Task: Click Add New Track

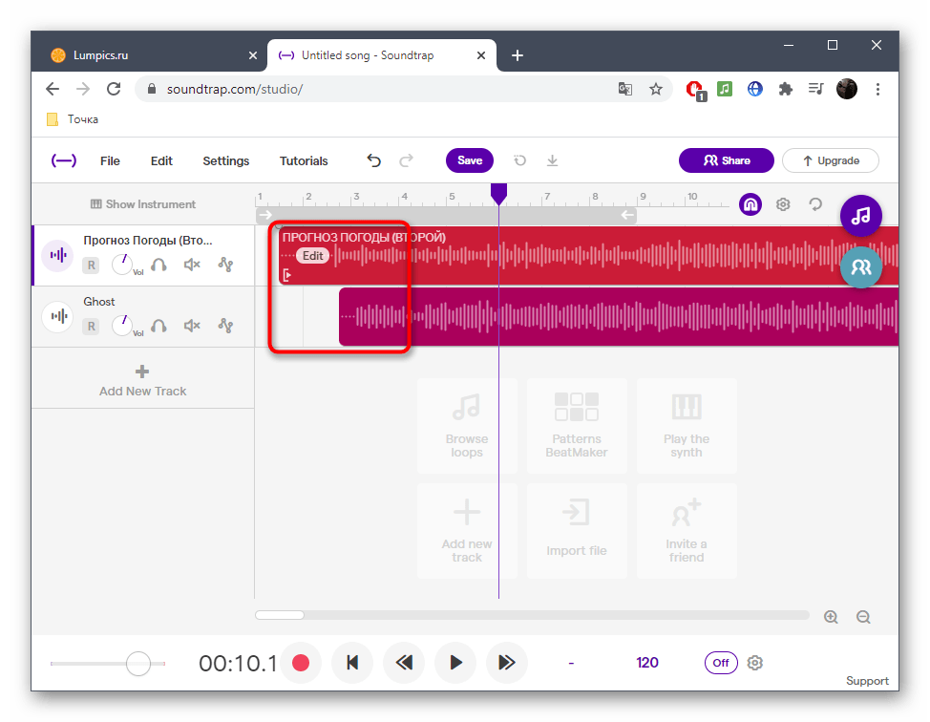Action: pos(142,381)
